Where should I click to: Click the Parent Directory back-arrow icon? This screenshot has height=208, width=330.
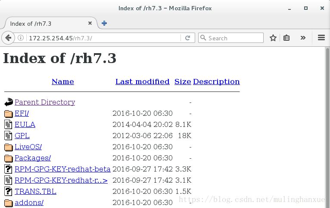point(9,102)
